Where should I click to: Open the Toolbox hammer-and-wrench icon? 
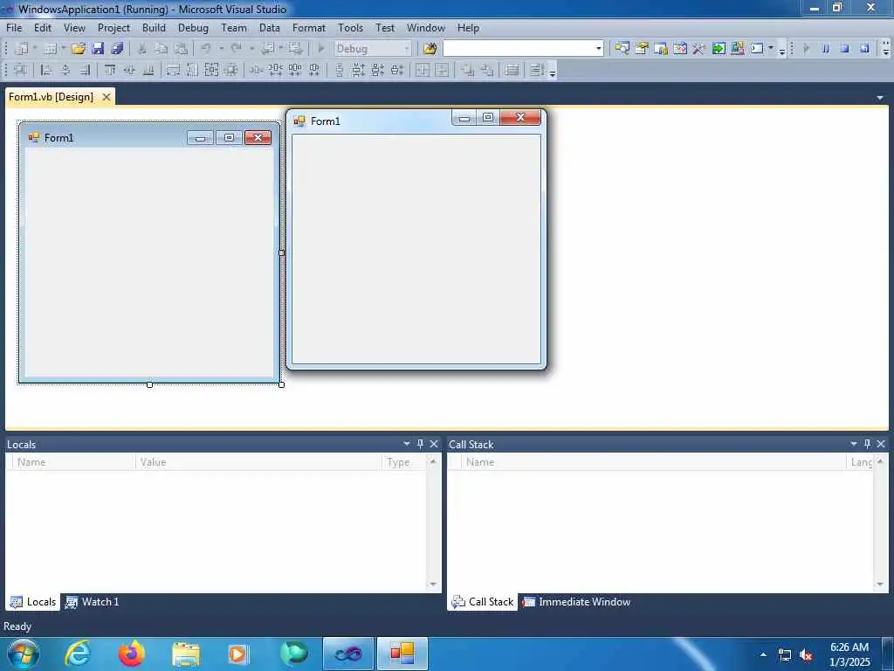(x=699, y=49)
